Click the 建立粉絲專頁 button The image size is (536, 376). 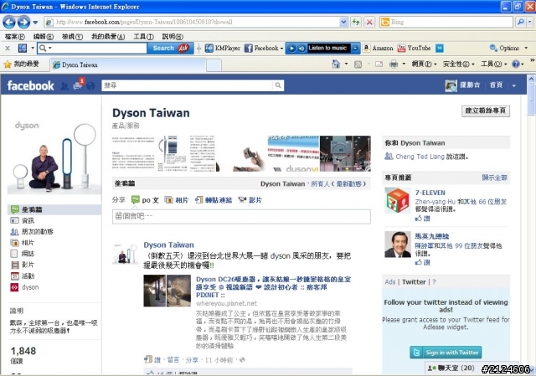[x=486, y=111]
